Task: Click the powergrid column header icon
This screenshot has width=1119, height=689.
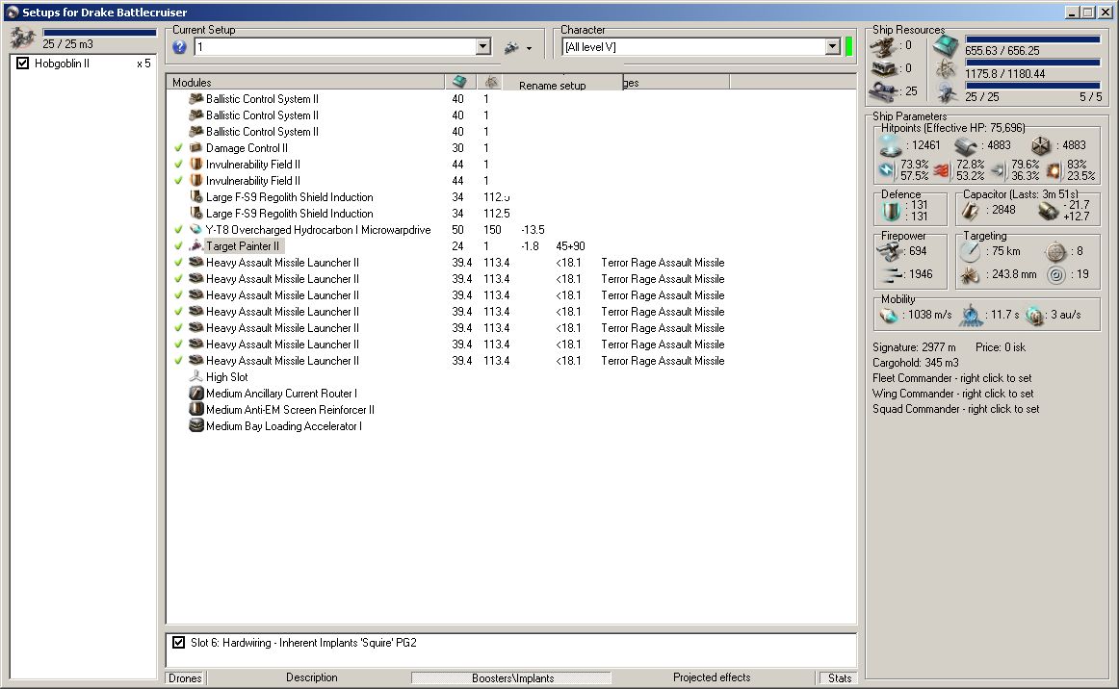Action: click(x=491, y=82)
